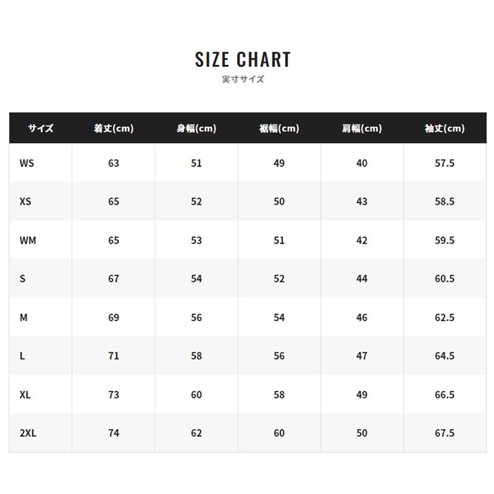Select the S size row label
This screenshot has height=494, width=494.
(23, 279)
